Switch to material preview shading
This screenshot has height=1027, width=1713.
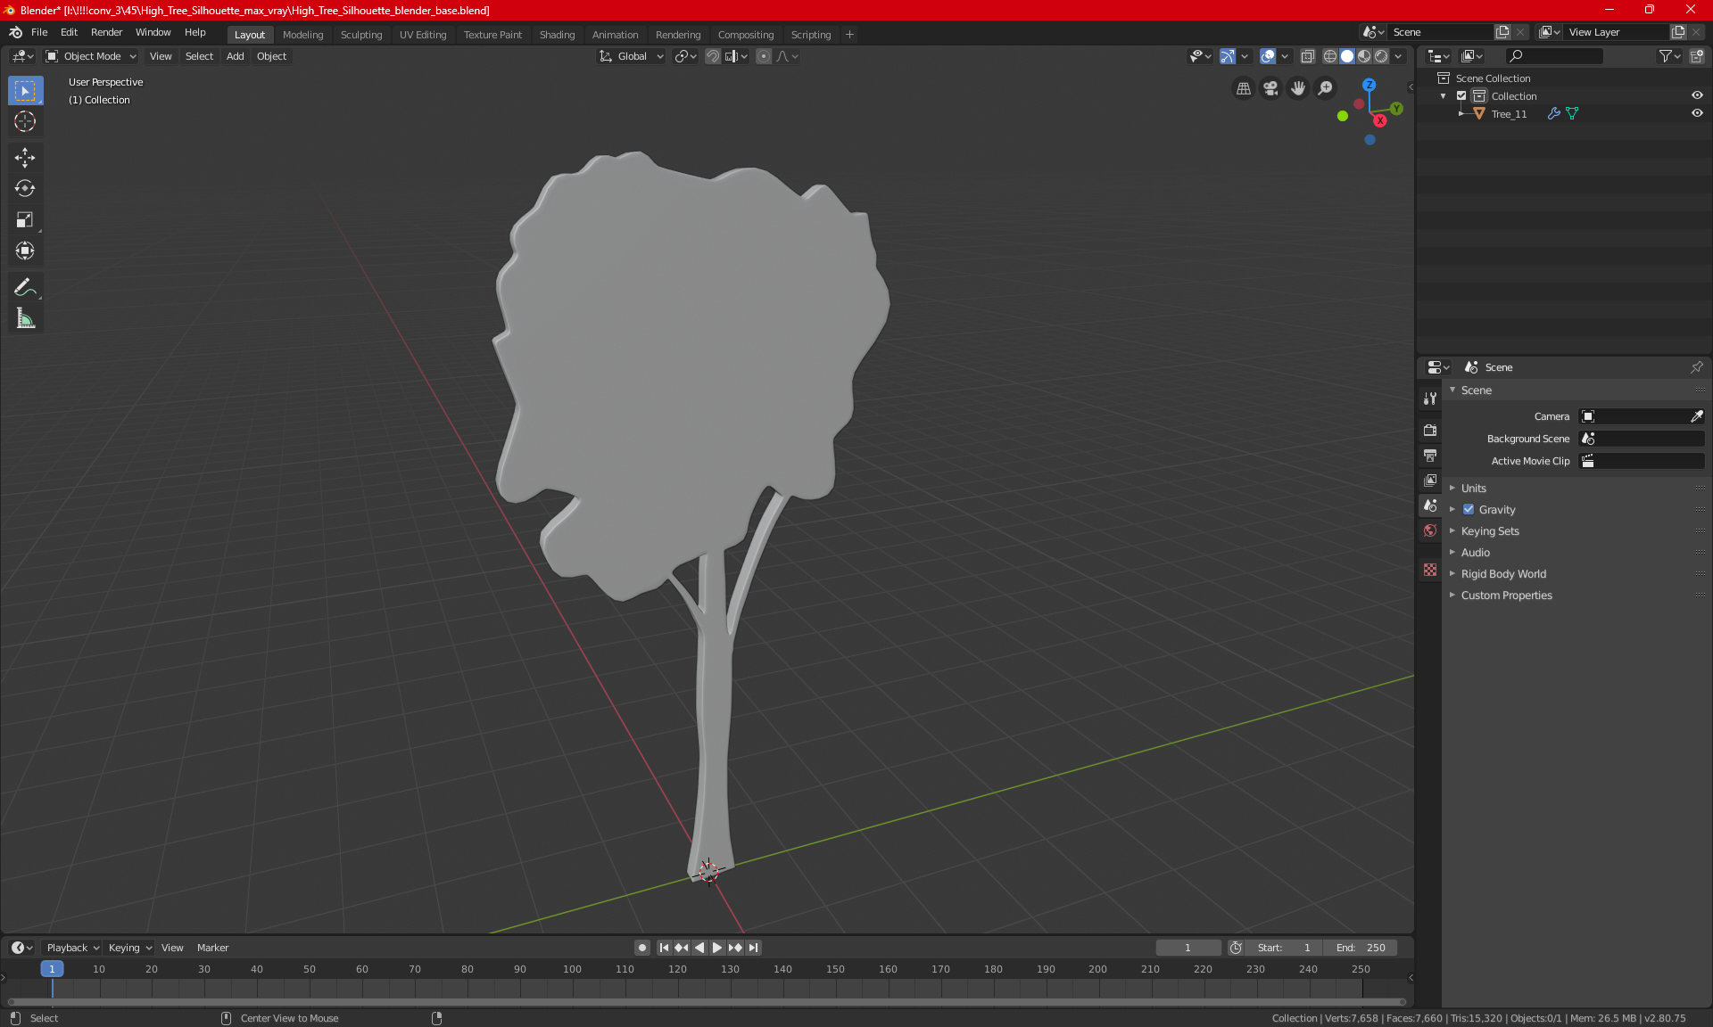pos(1364,56)
